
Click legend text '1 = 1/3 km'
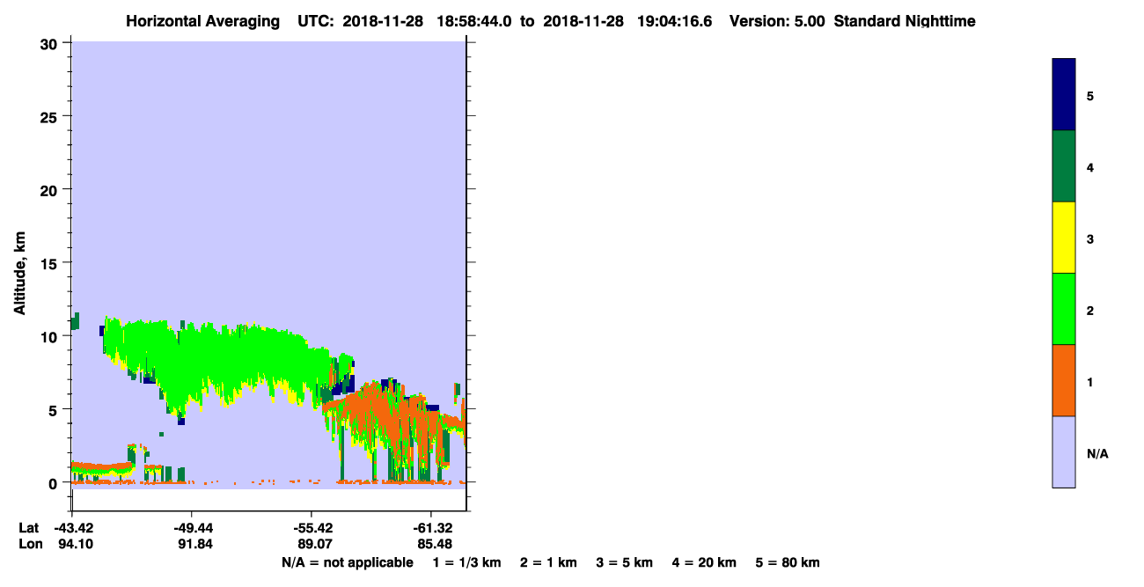pyautogui.click(x=467, y=563)
